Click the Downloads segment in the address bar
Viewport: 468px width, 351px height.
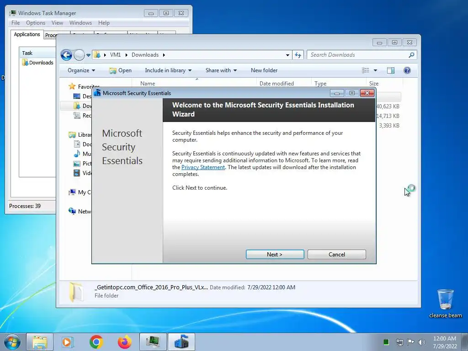tap(145, 55)
